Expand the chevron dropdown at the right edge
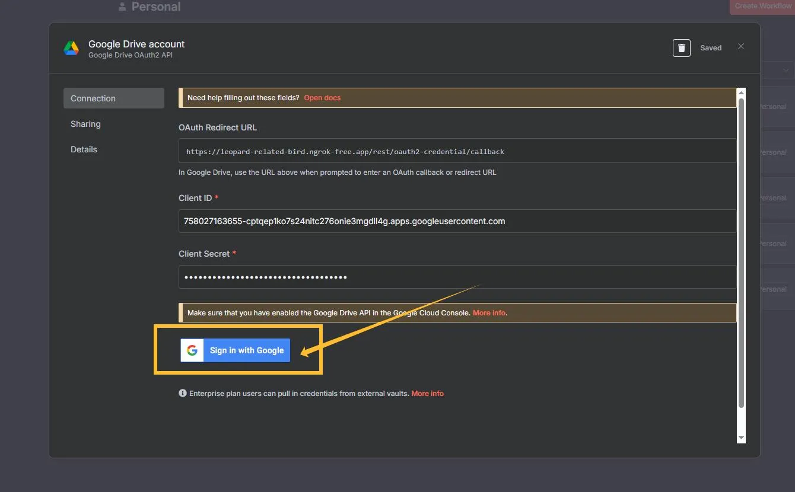The height and width of the screenshot is (492, 795). click(x=787, y=70)
